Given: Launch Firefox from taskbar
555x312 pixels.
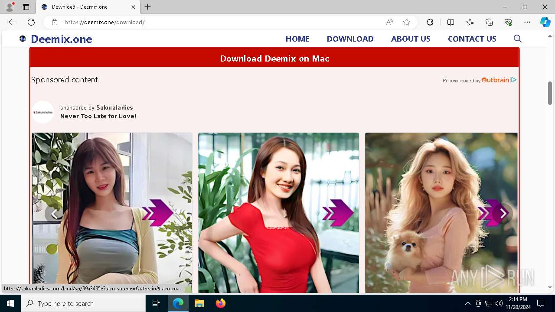Looking at the screenshot, I should click(220, 303).
